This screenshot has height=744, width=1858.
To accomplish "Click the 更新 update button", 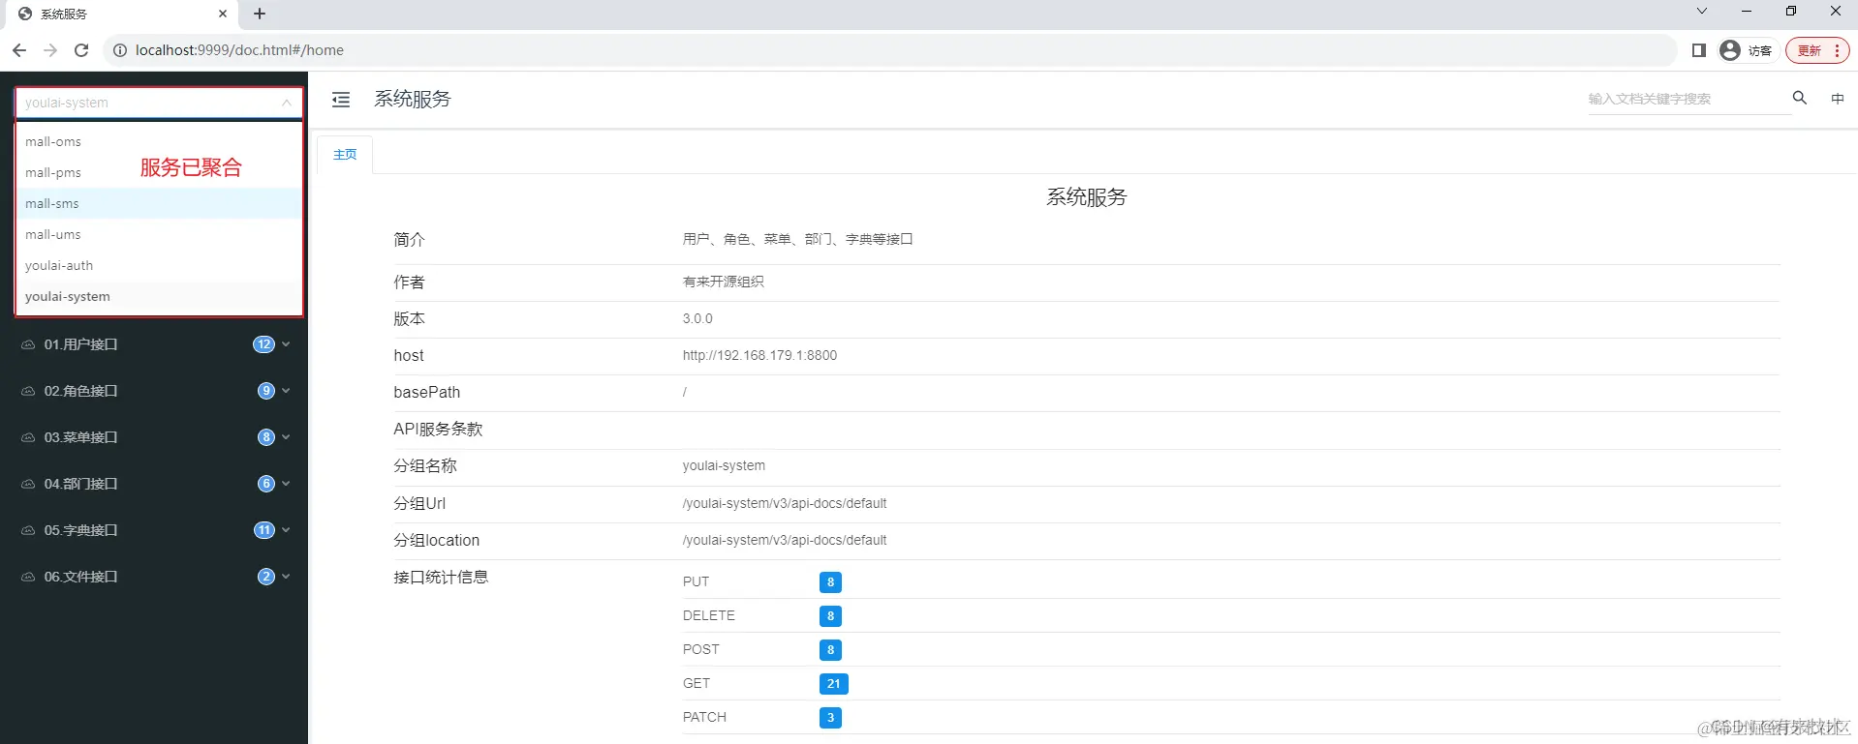I will click(1817, 50).
